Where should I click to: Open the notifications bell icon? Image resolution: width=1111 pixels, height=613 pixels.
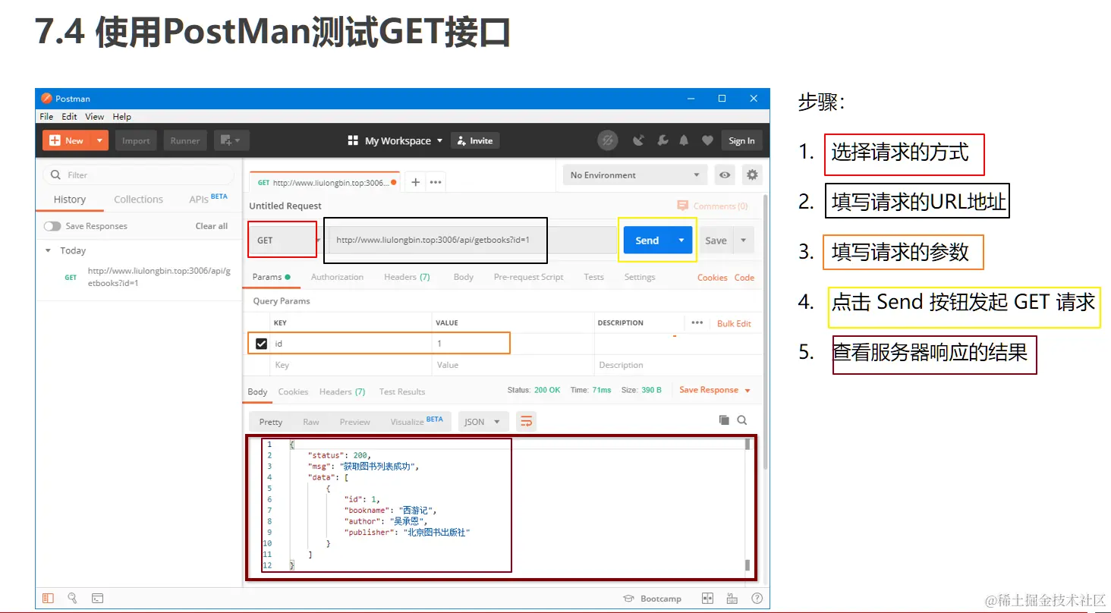click(684, 140)
